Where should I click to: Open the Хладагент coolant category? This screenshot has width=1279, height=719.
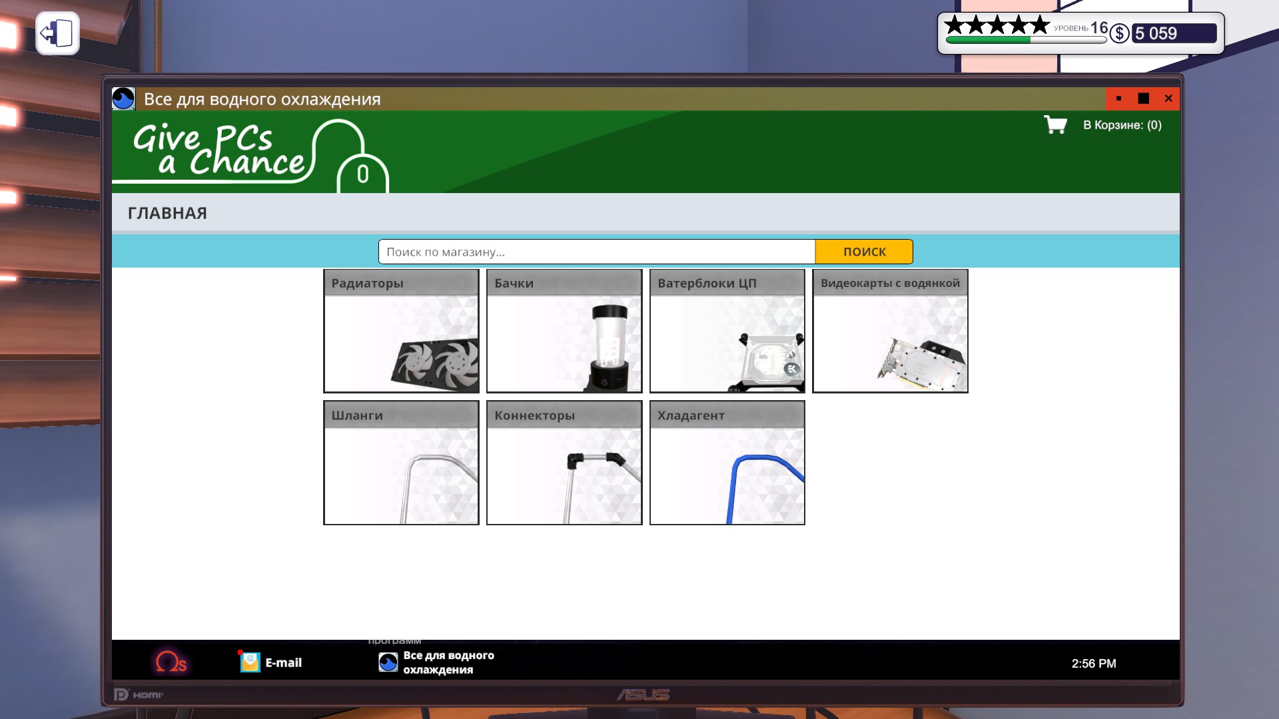[x=727, y=463]
